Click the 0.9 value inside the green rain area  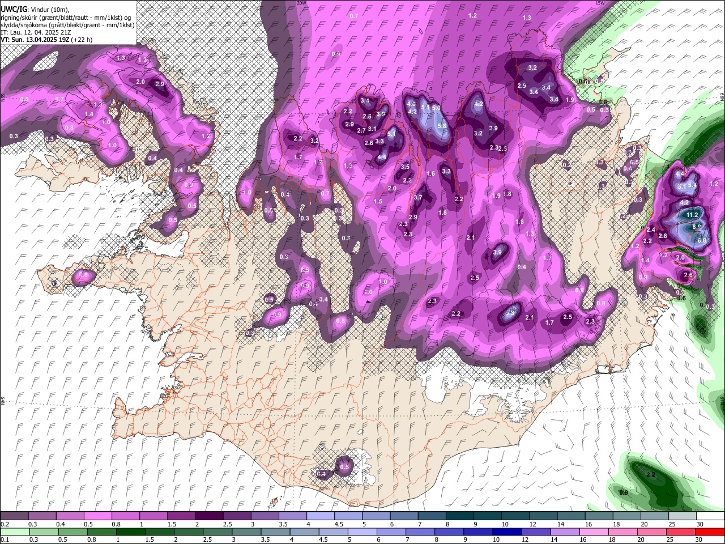624,493
